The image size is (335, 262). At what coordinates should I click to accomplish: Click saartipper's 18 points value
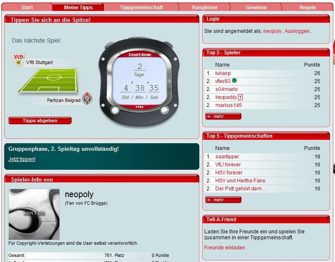(317, 157)
